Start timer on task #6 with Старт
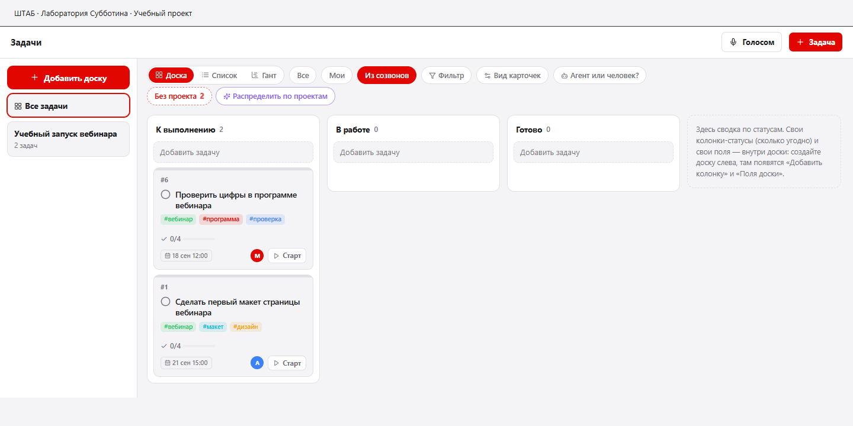 tap(287, 256)
